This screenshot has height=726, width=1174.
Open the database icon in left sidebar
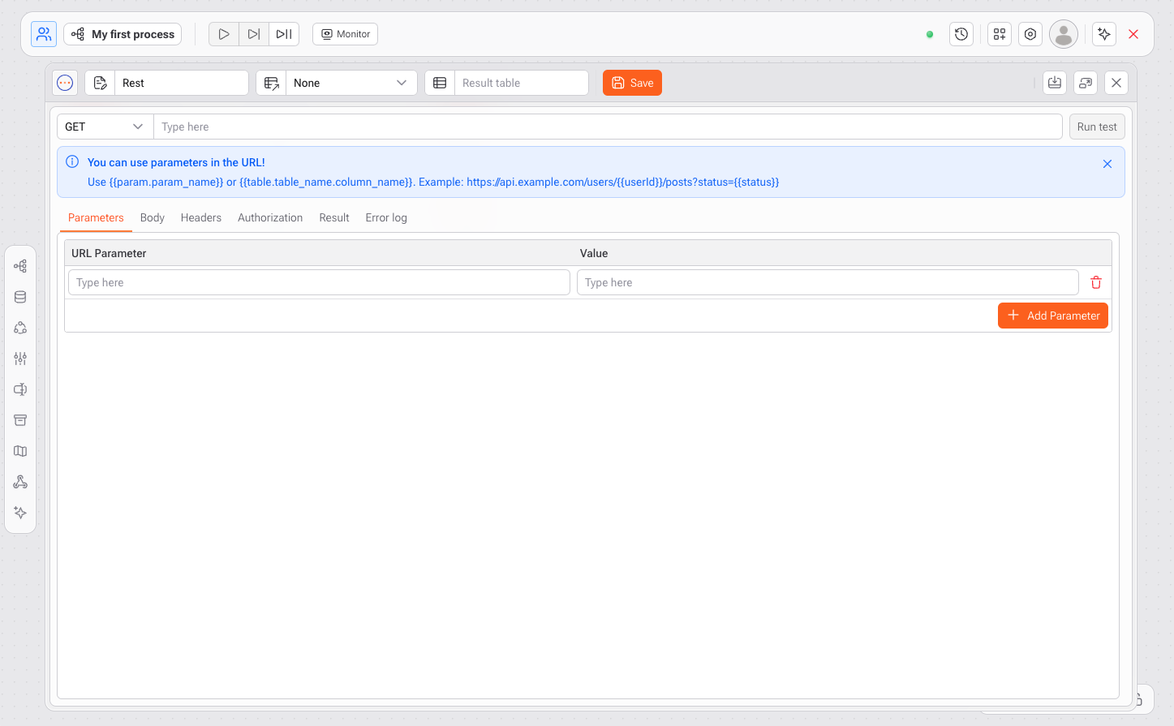pos(20,297)
